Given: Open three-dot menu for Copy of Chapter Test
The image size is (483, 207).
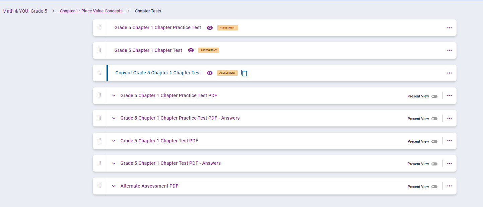Looking at the screenshot, I should coord(450,73).
